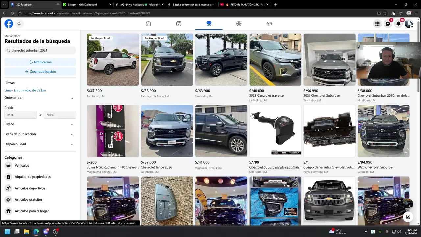
Task: Open the S/63.900 San Isidro listing photo
Action: (x=221, y=60)
